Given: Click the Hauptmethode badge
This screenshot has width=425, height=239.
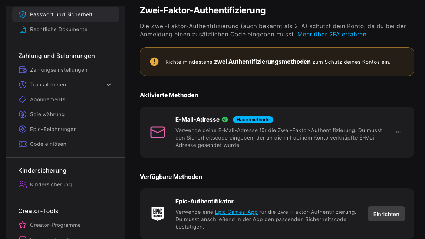Looking at the screenshot, I should (253, 119).
